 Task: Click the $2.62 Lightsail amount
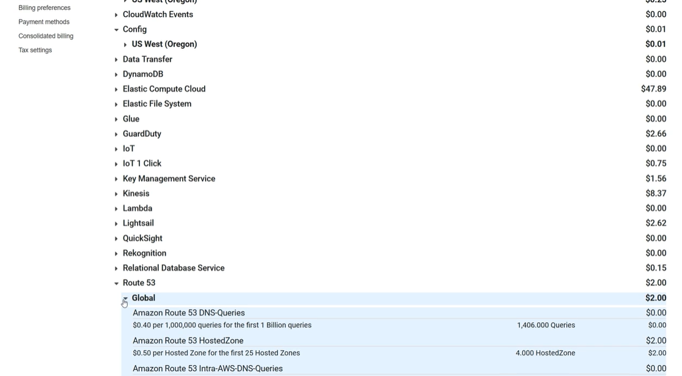(656, 223)
